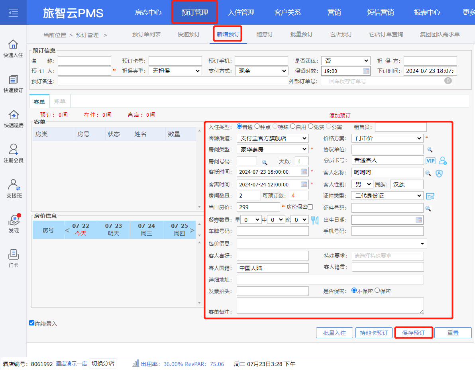Open 价格方案 dropdown
Image resolution: width=475 pixels, height=370 pixels.
click(387, 138)
